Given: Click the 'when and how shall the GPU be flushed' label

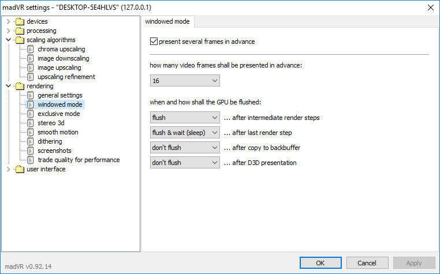Looking at the screenshot, I should [206, 102].
